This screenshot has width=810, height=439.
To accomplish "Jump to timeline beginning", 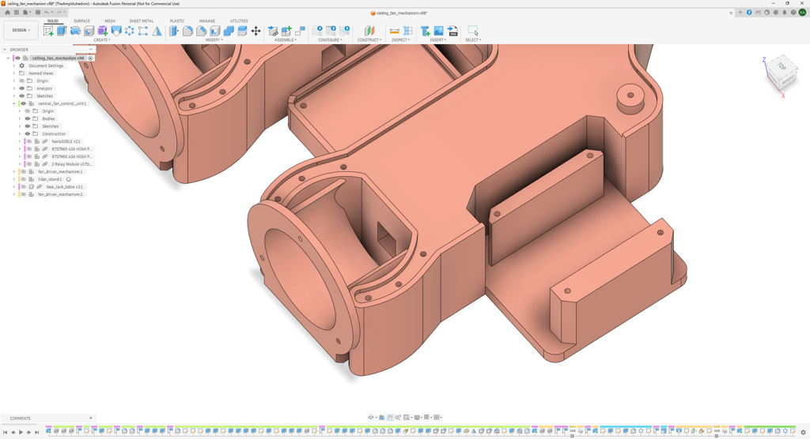I will (6, 433).
